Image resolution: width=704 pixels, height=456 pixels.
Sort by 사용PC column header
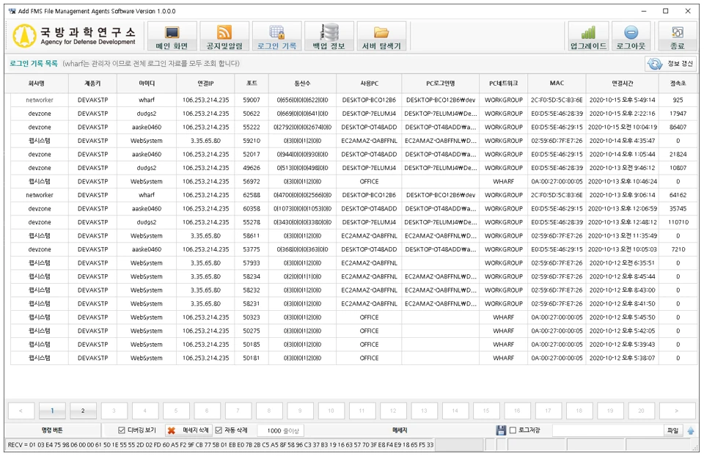(x=369, y=84)
